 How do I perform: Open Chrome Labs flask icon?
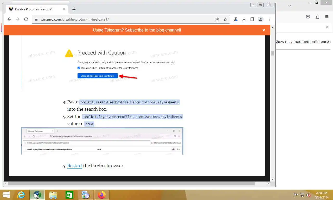tap(236, 19)
